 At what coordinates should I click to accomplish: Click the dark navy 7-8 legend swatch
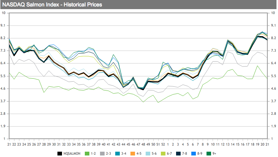[178, 154]
